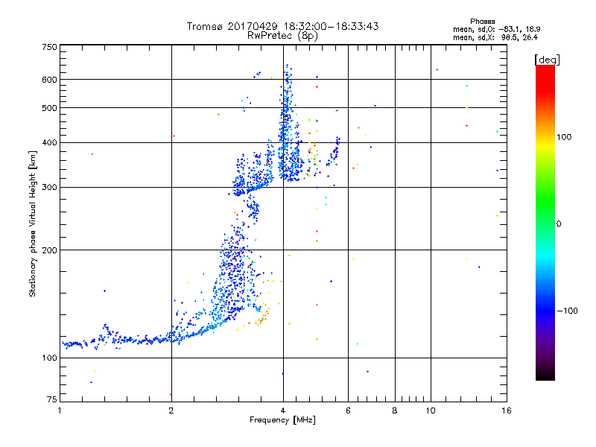
Task: Click the height axis tick label '750'
Action: tap(49, 47)
